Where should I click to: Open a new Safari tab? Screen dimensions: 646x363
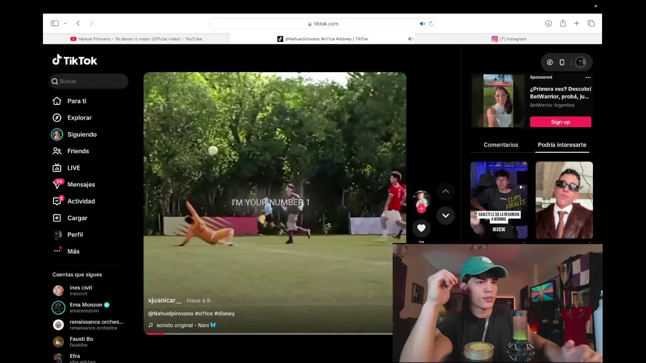pos(577,23)
